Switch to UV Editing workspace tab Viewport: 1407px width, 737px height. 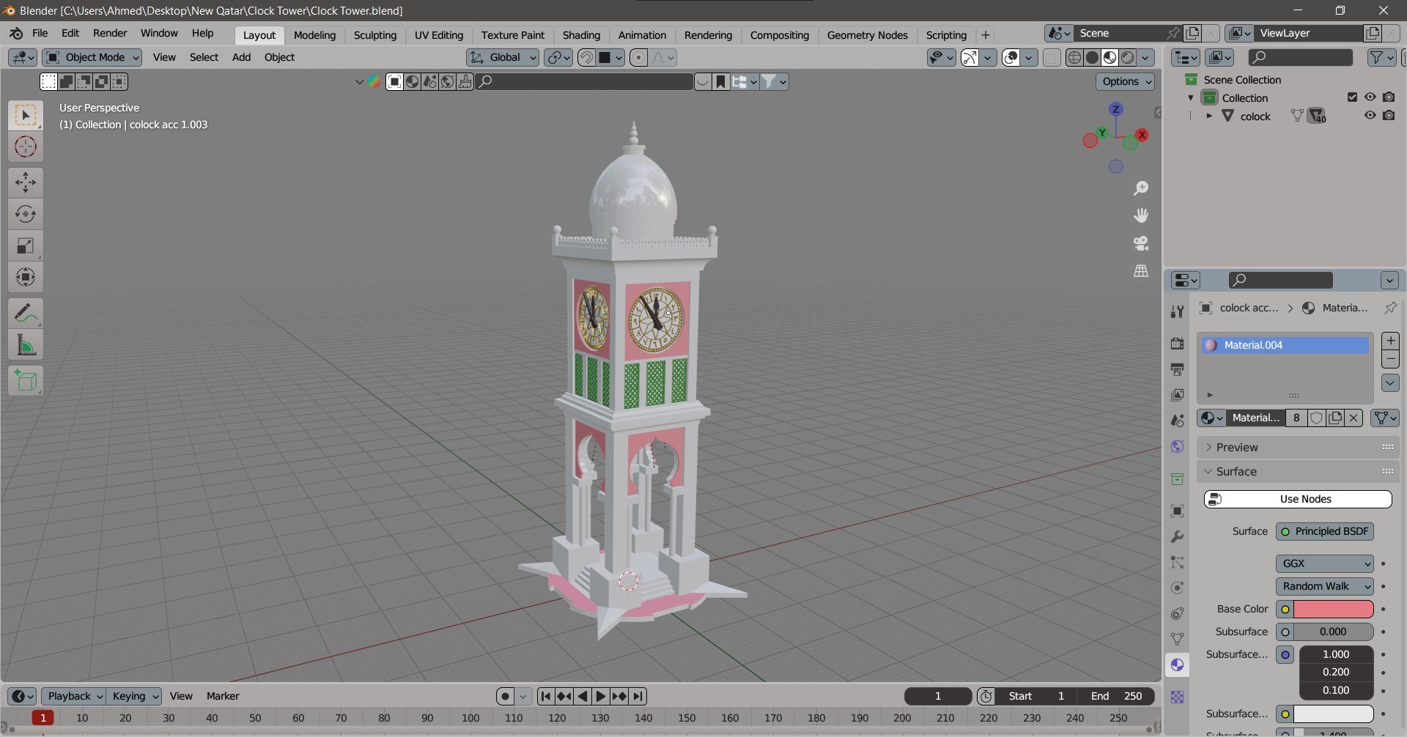pyautogui.click(x=439, y=35)
